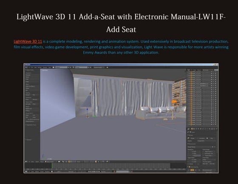Open the Add menu
238x184 pixels.
tap(36, 67)
